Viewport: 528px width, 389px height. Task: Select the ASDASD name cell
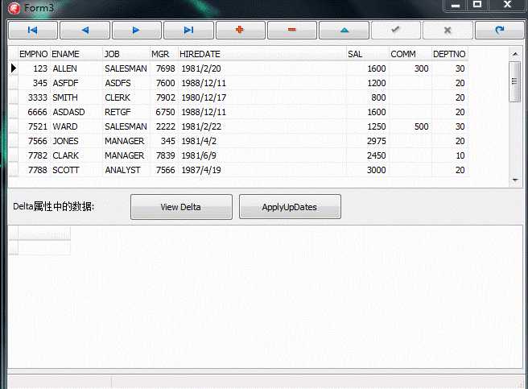(76, 112)
